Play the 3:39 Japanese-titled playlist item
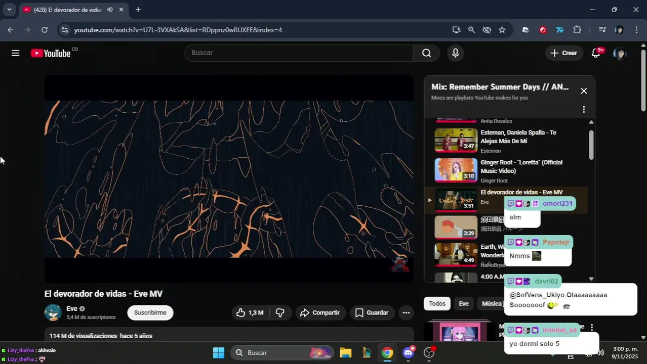 coord(456,227)
